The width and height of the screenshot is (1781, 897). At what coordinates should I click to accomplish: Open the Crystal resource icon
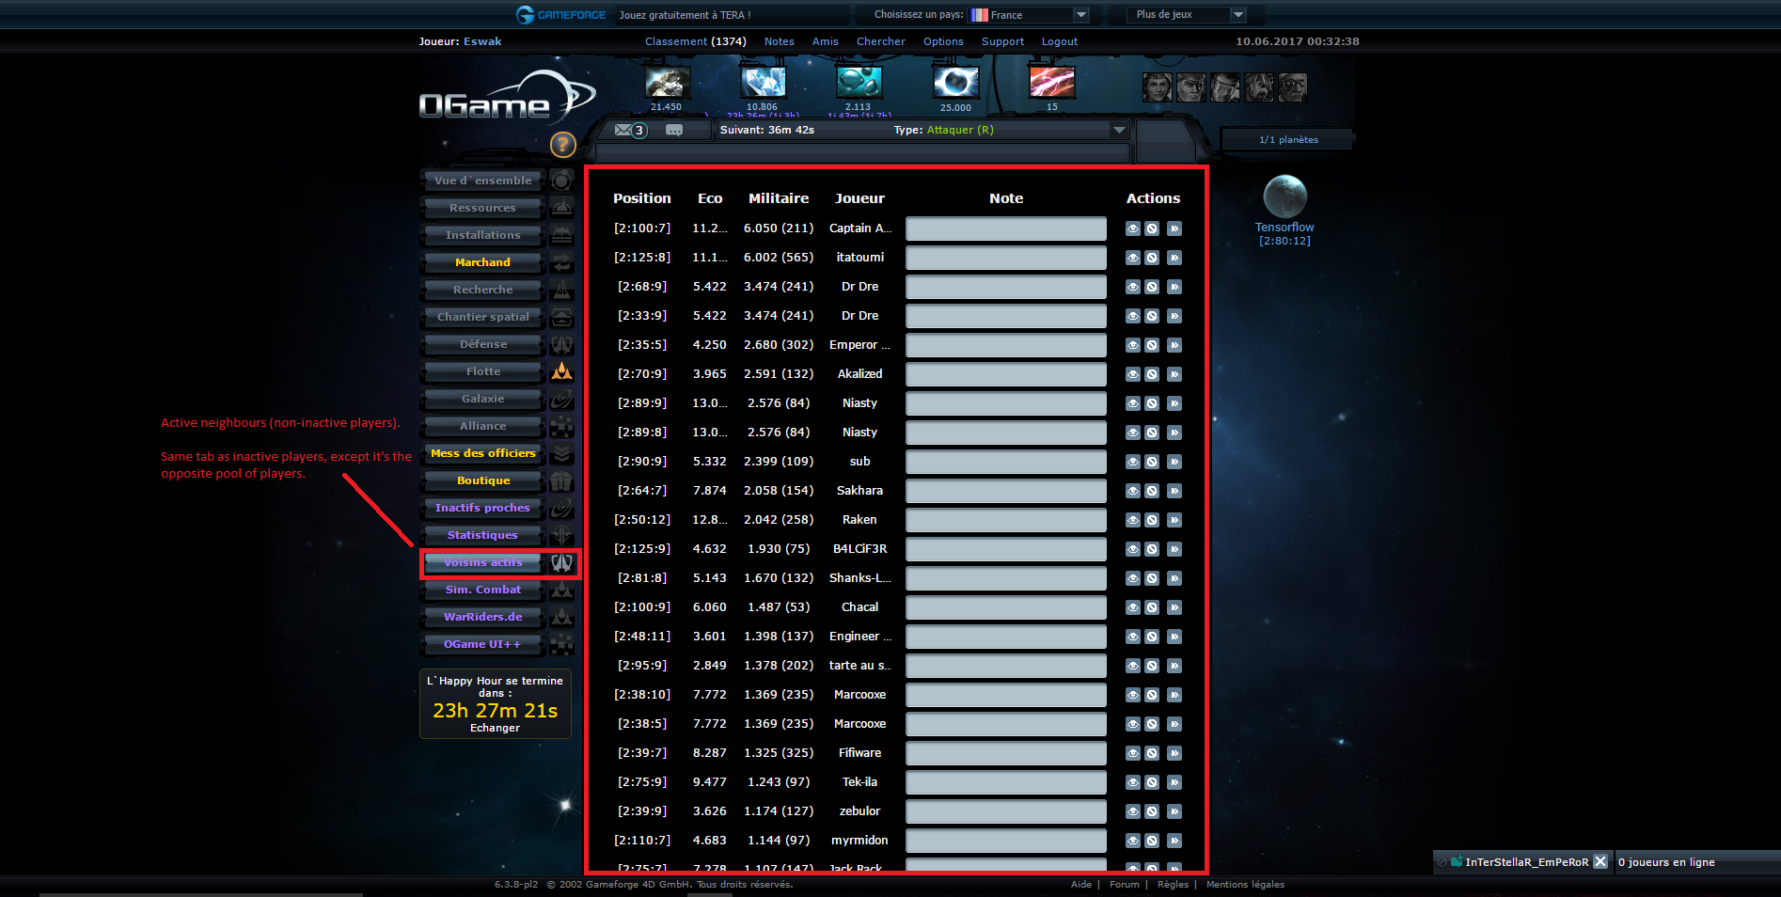click(x=763, y=83)
